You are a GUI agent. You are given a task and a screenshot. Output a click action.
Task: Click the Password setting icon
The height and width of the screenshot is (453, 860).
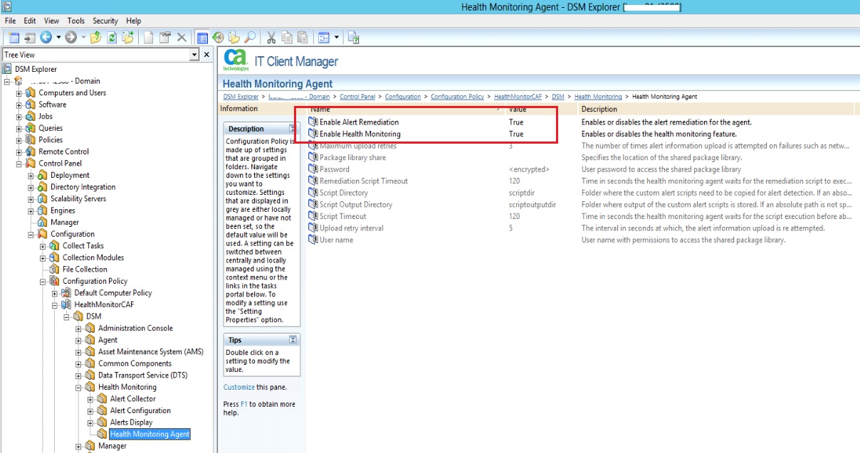(313, 169)
